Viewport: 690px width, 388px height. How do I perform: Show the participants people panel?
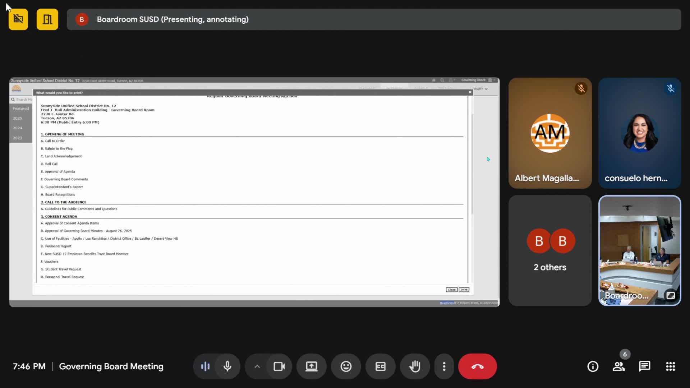[618, 366]
